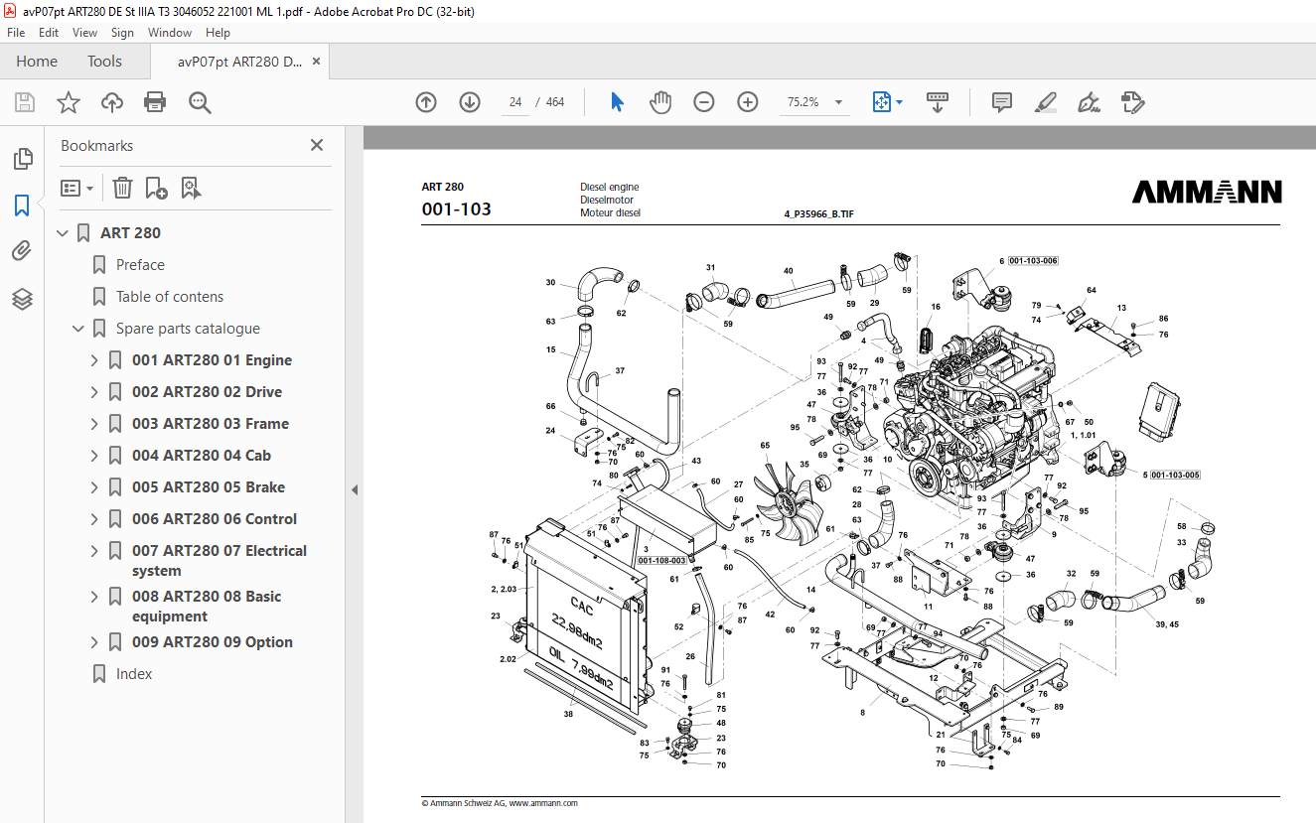
Task: Click the Stamp tool icon
Action: coord(1132,102)
